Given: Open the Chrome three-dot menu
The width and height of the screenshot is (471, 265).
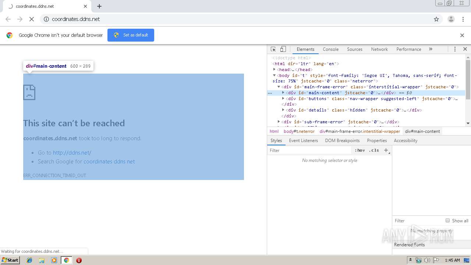Looking at the screenshot, I should [463, 19].
